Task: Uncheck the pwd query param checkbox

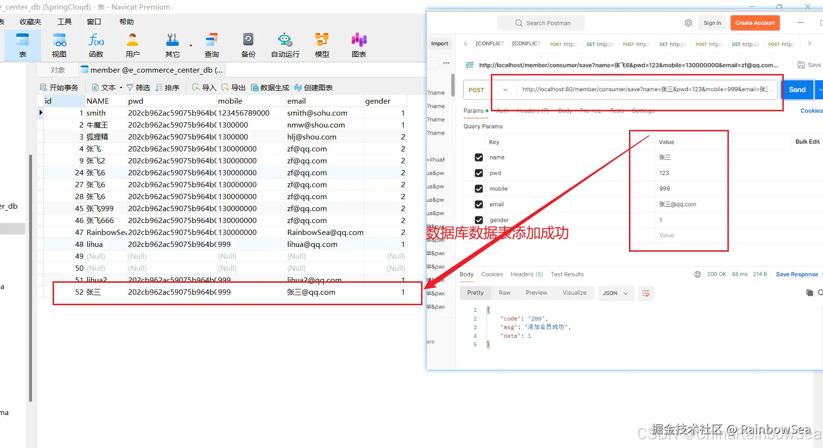Action: (479, 173)
